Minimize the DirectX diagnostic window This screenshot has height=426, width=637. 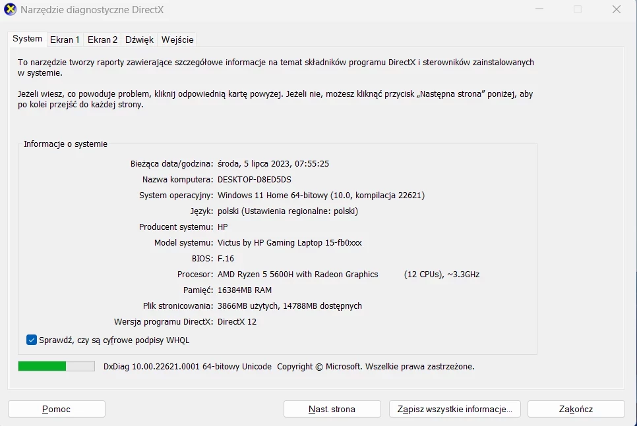pos(539,9)
